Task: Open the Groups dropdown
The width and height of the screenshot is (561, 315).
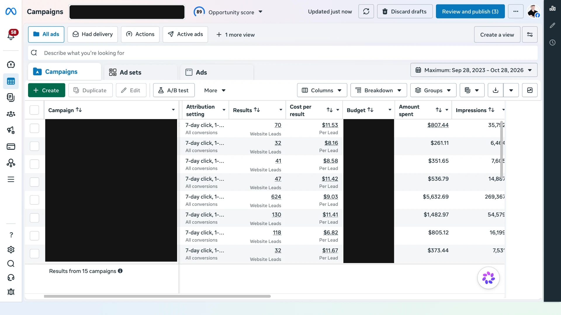Action: pyautogui.click(x=433, y=90)
